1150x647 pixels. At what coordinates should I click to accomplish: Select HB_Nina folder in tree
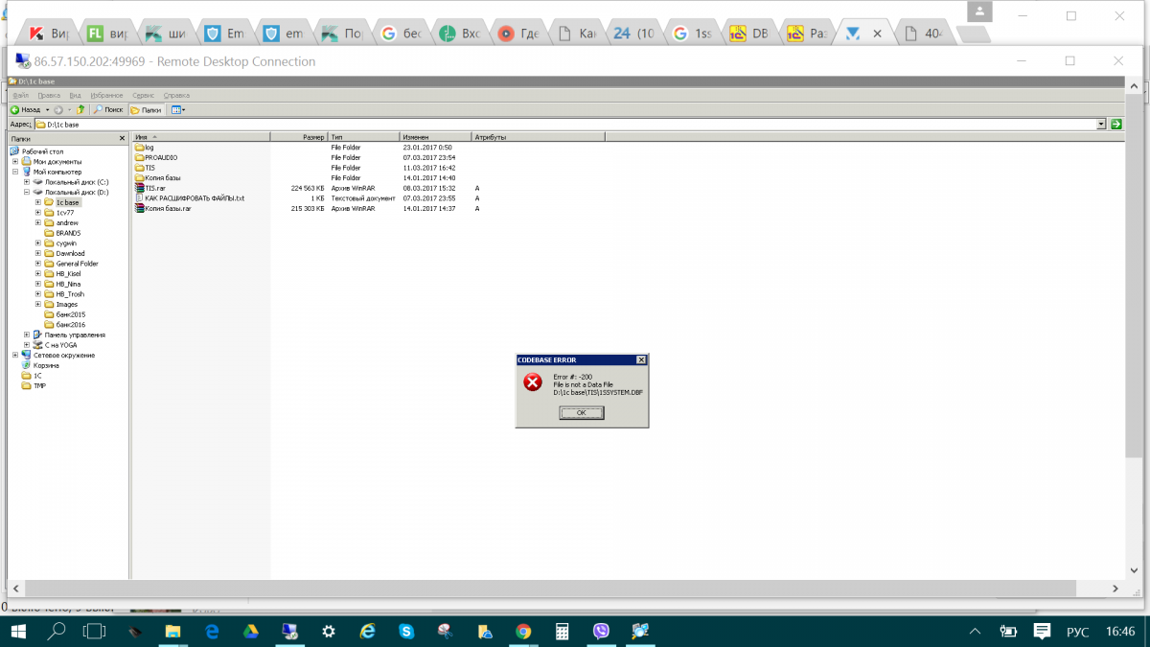tap(67, 284)
